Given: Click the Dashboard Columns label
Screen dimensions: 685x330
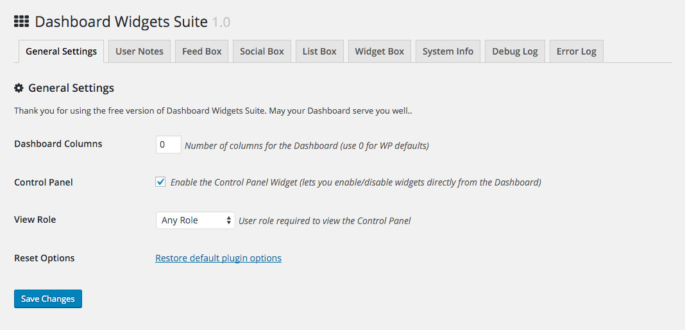Looking at the screenshot, I should point(58,144).
